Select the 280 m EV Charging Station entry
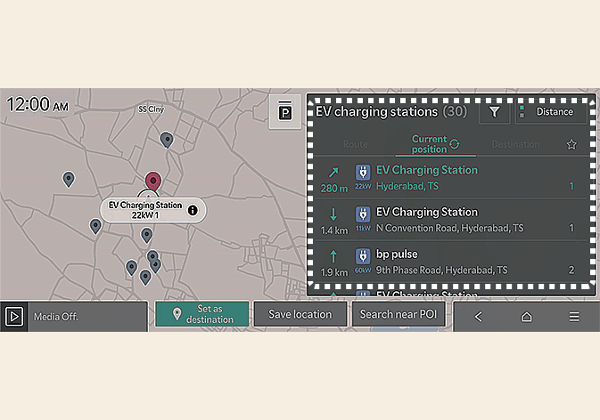 (x=452, y=177)
